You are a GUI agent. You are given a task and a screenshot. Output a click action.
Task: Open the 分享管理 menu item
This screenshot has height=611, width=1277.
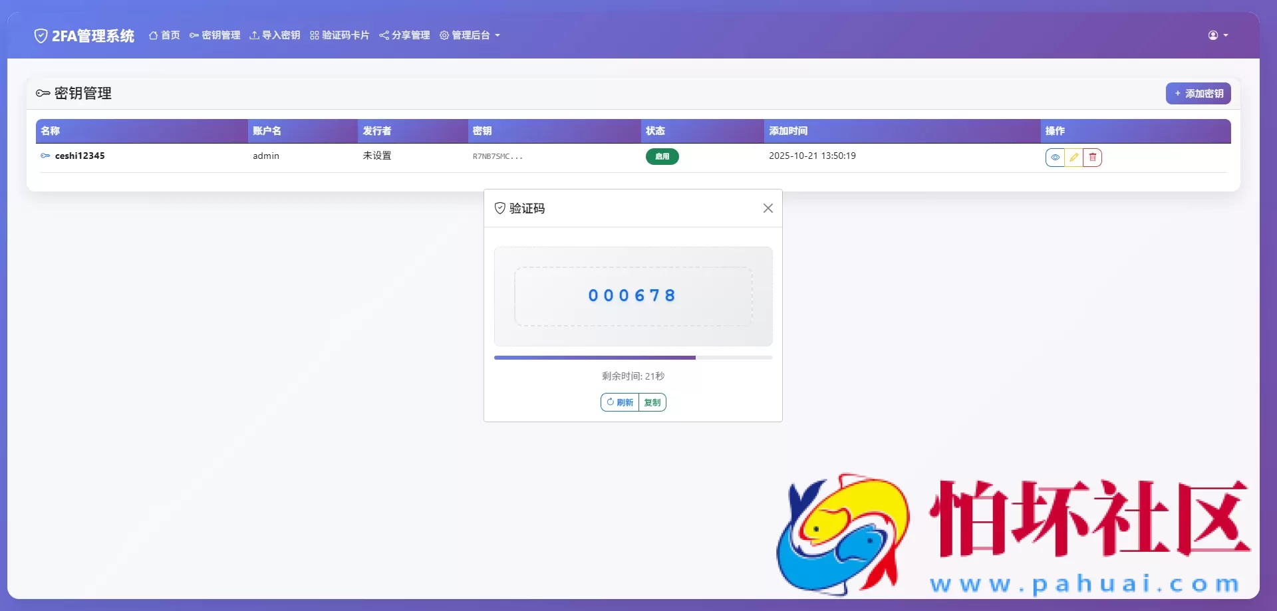point(410,35)
